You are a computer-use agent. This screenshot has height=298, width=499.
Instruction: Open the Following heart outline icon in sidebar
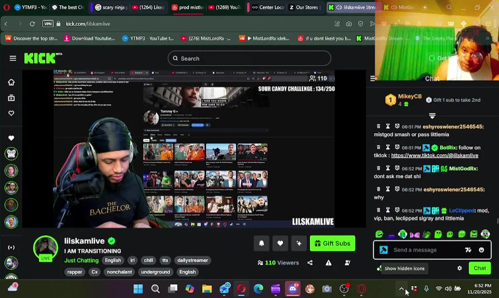pos(11,113)
